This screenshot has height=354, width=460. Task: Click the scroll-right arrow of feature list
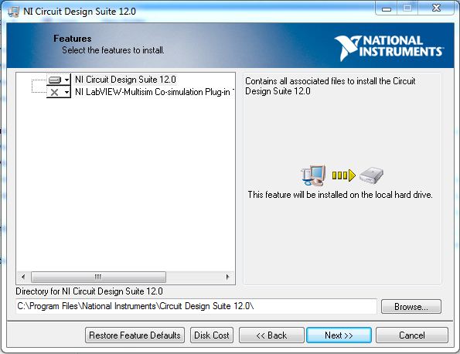tap(227, 277)
